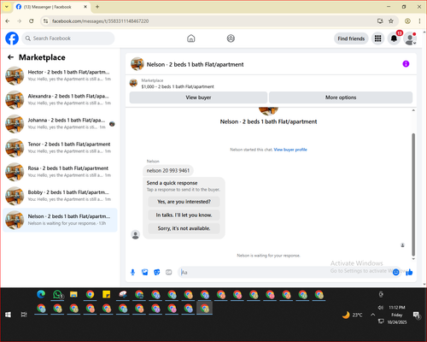Attach a file with the photo icon
This screenshot has width=427, height=342.
(x=145, y=272)
